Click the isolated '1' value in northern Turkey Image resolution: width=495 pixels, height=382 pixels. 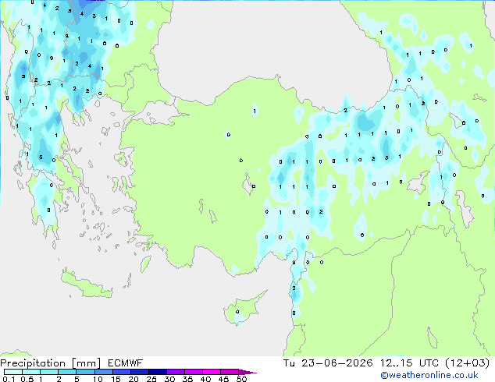click(255, 111)
